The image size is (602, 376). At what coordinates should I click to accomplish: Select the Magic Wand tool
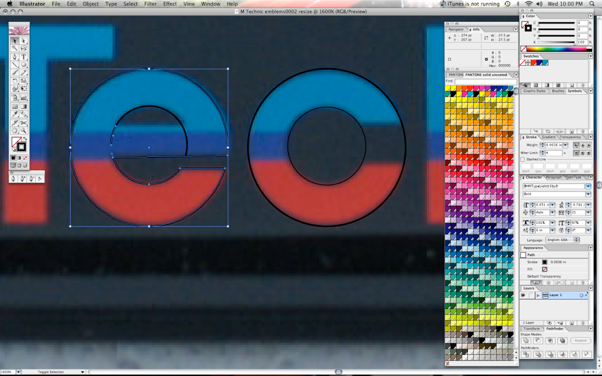(x=15, y=48)
